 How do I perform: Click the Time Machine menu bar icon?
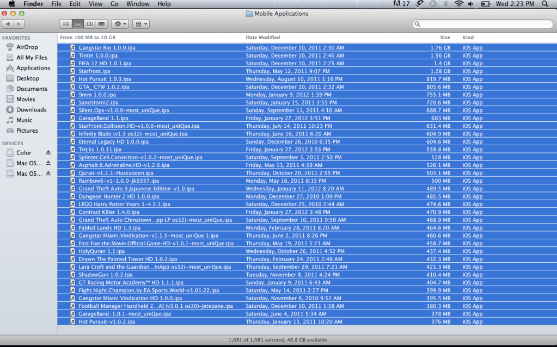(x=433, y=4)
